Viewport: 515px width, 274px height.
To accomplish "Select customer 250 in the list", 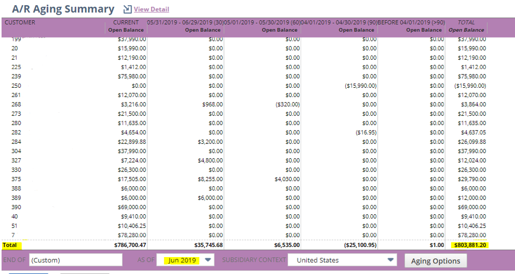I will point(17,86).
